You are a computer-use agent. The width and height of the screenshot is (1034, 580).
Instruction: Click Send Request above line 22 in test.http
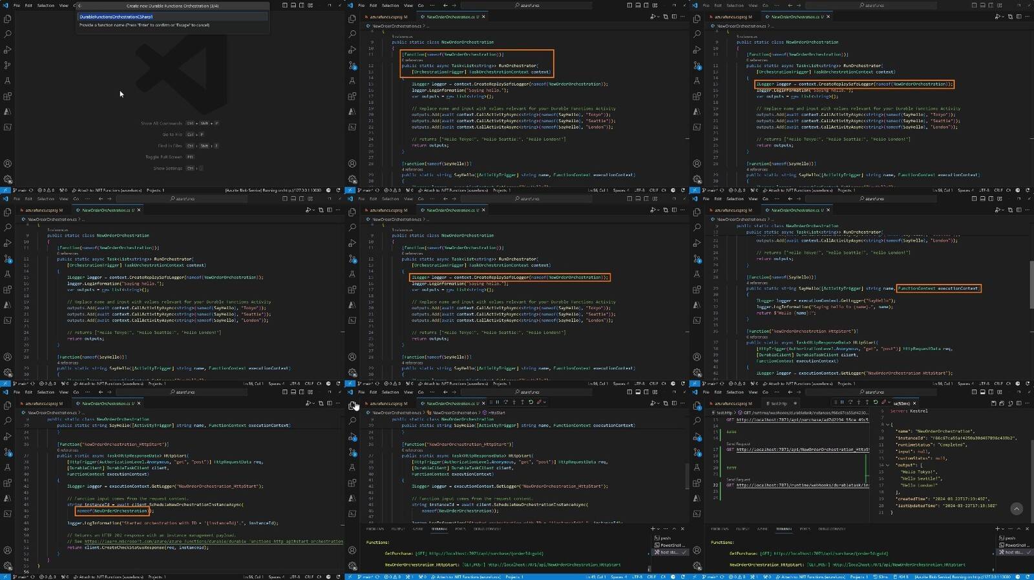click(738, 480)
